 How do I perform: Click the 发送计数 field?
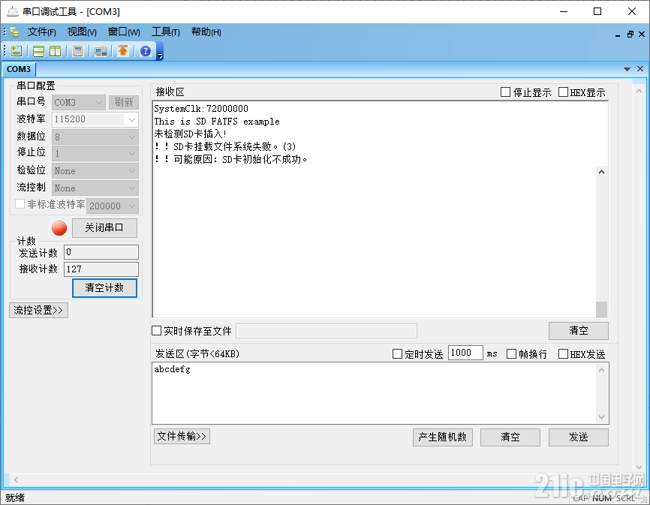click(101, 252)
